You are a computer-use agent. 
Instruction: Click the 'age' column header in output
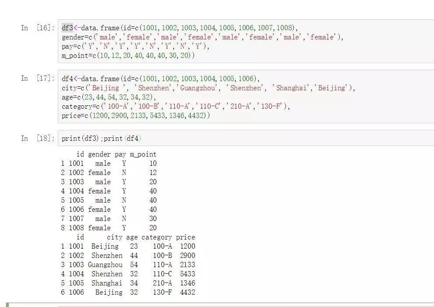click(132, 237)
